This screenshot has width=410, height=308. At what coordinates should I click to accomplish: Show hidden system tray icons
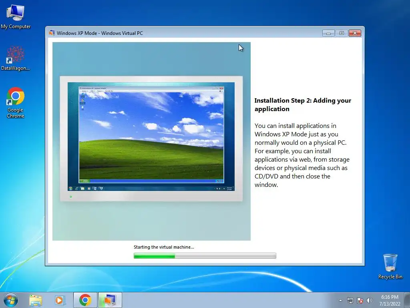[x=340, y=300]
